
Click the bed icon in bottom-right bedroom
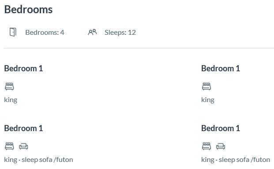coord(206,146)
